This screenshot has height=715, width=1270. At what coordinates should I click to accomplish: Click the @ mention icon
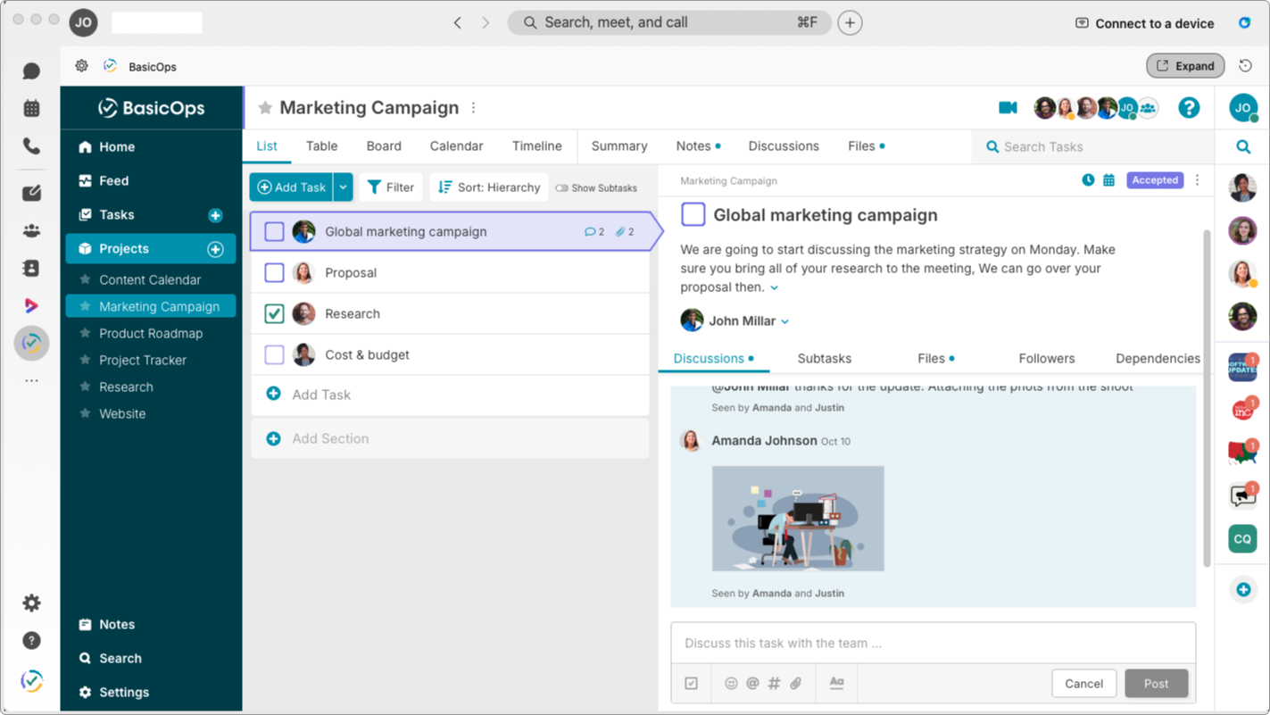pos(752,683)
